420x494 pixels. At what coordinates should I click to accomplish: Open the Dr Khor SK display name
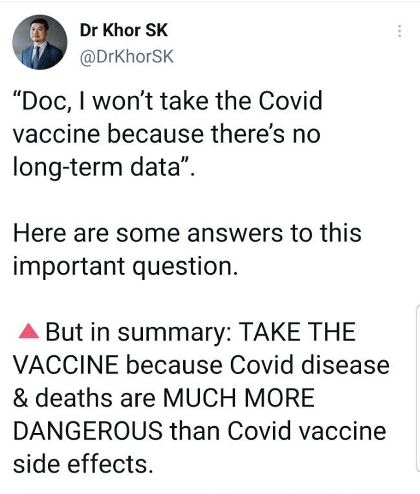pos(124,30)
